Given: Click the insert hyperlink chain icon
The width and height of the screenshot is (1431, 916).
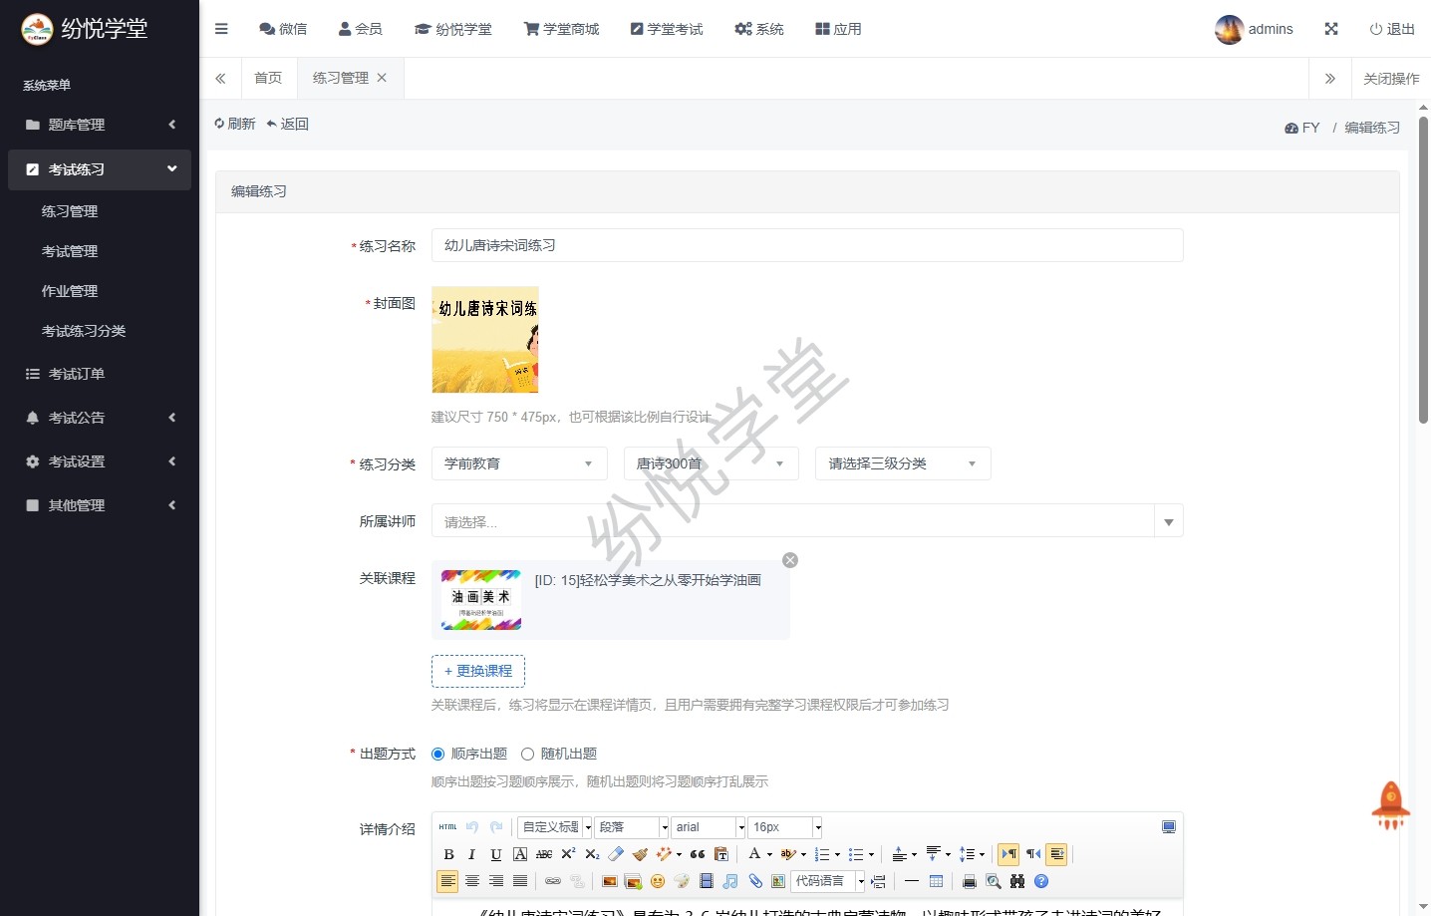Looking at the screenshot, I should point(553,881).
